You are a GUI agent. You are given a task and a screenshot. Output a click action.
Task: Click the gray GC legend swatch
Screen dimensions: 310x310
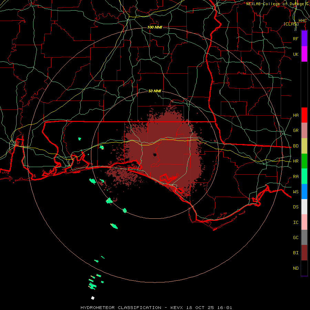coord(304,237)
